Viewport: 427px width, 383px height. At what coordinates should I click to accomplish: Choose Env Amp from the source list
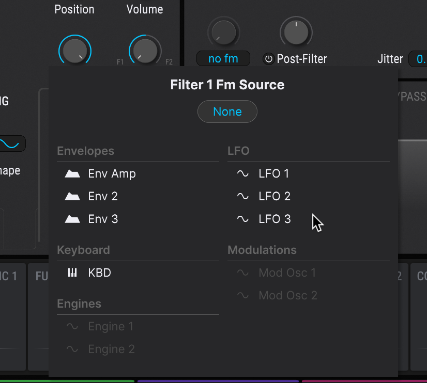112,174
